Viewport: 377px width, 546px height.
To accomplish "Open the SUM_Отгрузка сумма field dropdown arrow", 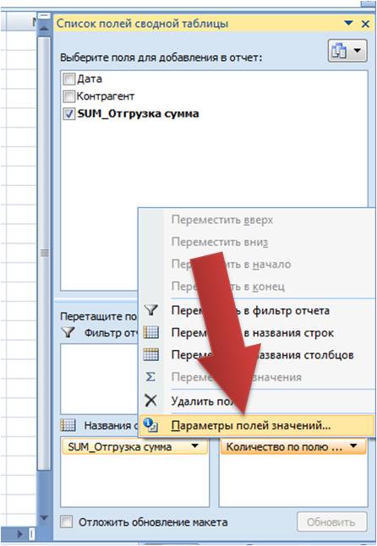I will point(195,446).
